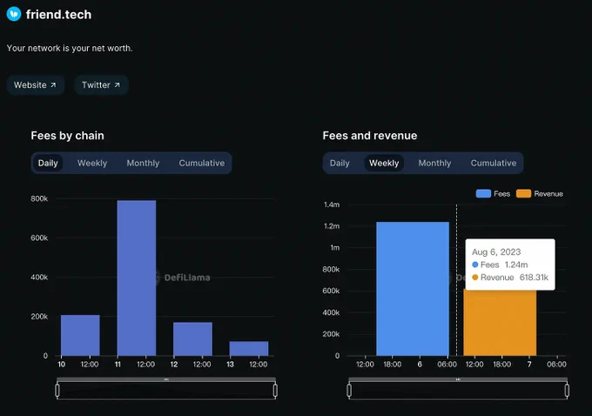
Task: Click the day 13 fees bar
Action: tap(249, 348)
